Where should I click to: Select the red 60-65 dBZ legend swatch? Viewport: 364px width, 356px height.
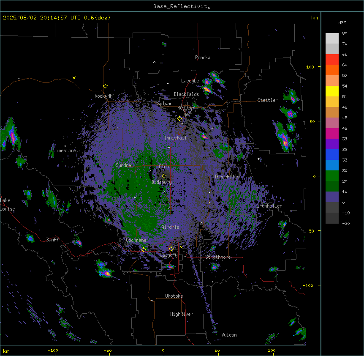[x=332, y=59]
